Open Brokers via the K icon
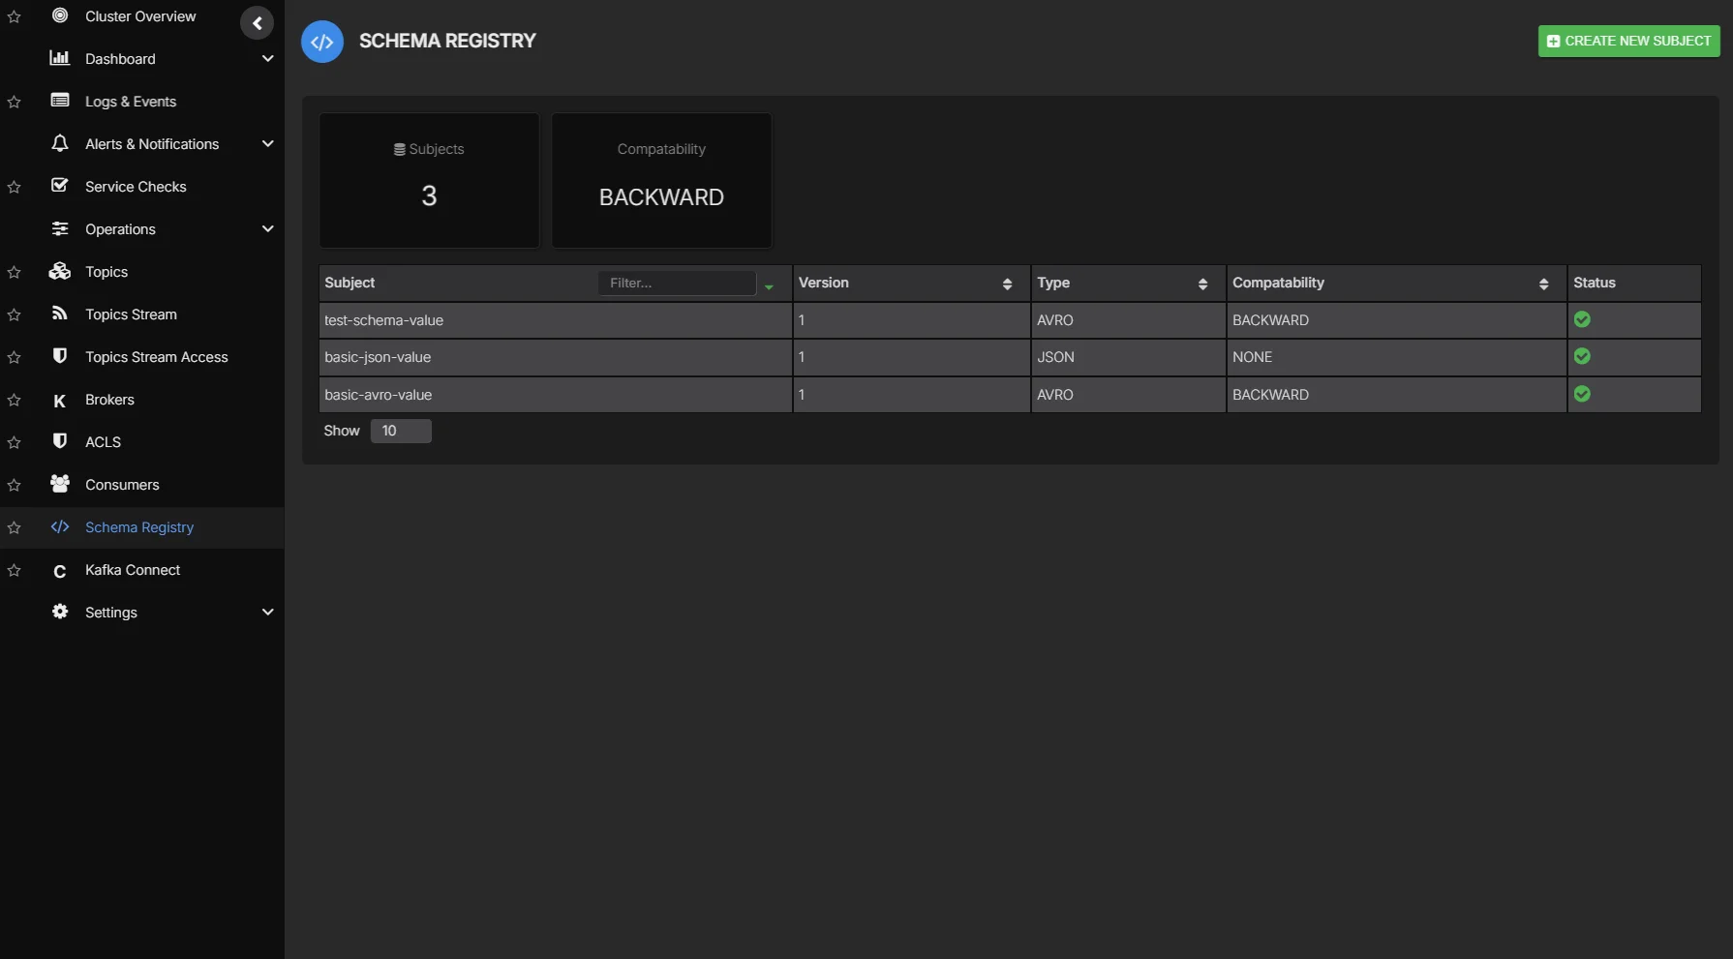 60,400
